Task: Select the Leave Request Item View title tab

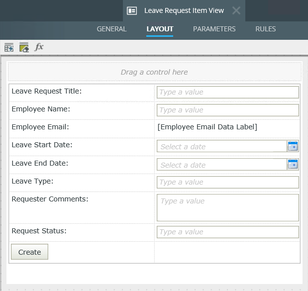Action: coord(184,10)
